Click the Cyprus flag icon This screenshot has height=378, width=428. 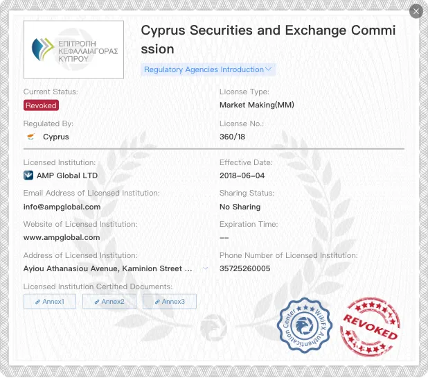(31, 137)
